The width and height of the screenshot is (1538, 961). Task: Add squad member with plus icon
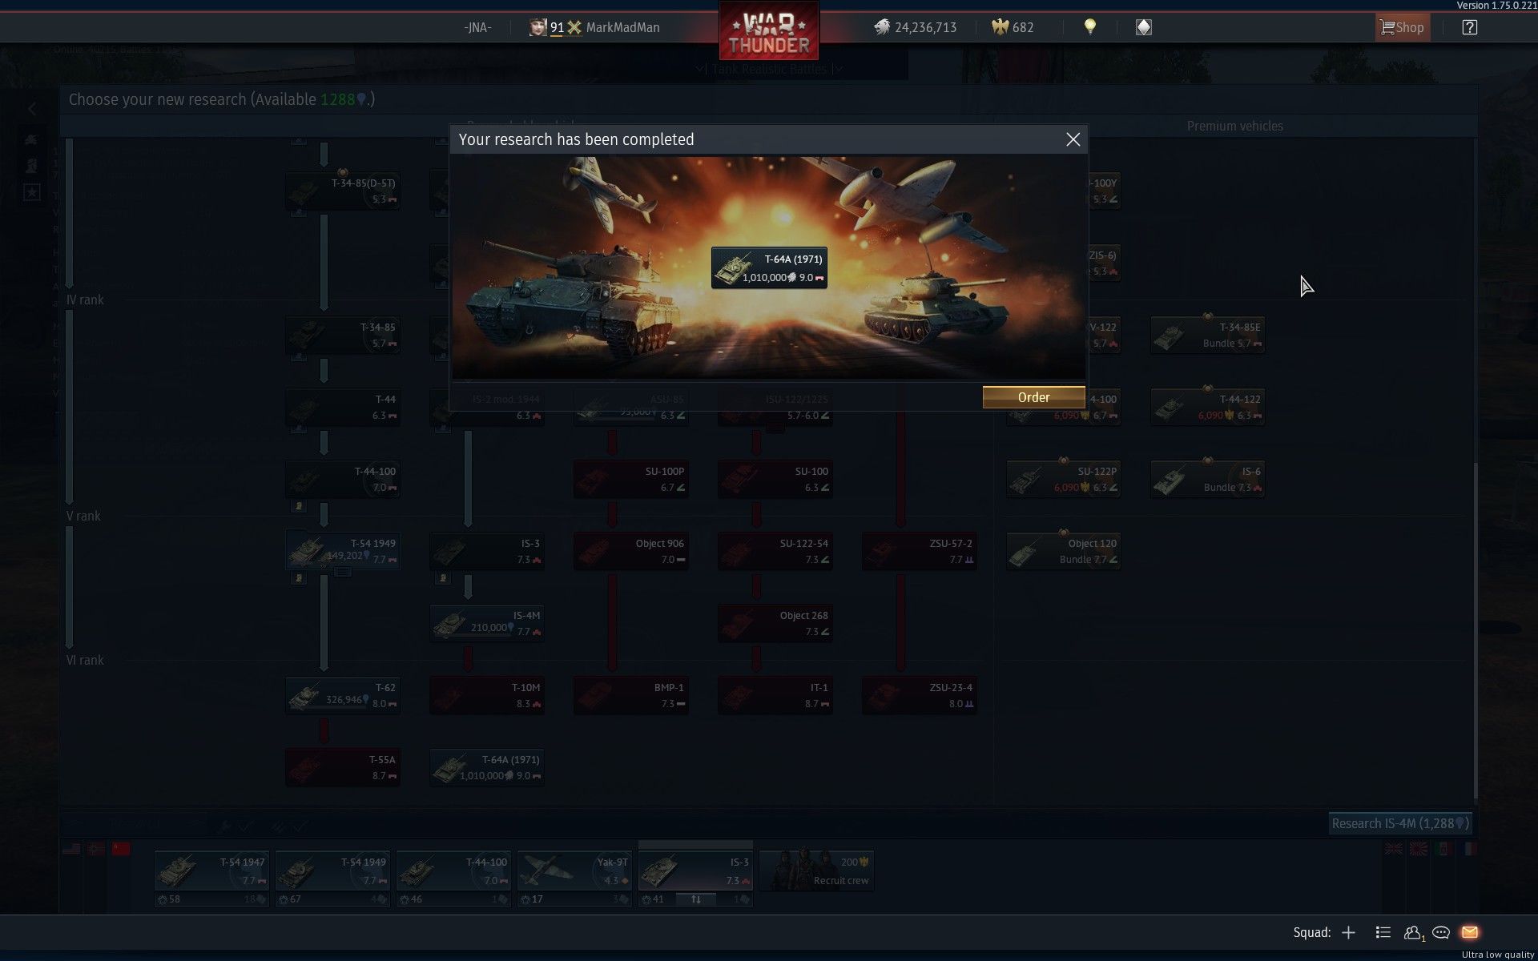(1348, 932)
